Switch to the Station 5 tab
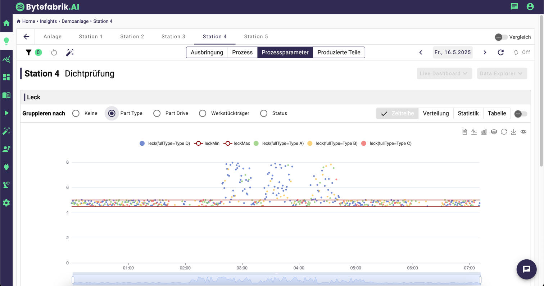Viewport: 544px width, 286px height. tap(256, 36)
